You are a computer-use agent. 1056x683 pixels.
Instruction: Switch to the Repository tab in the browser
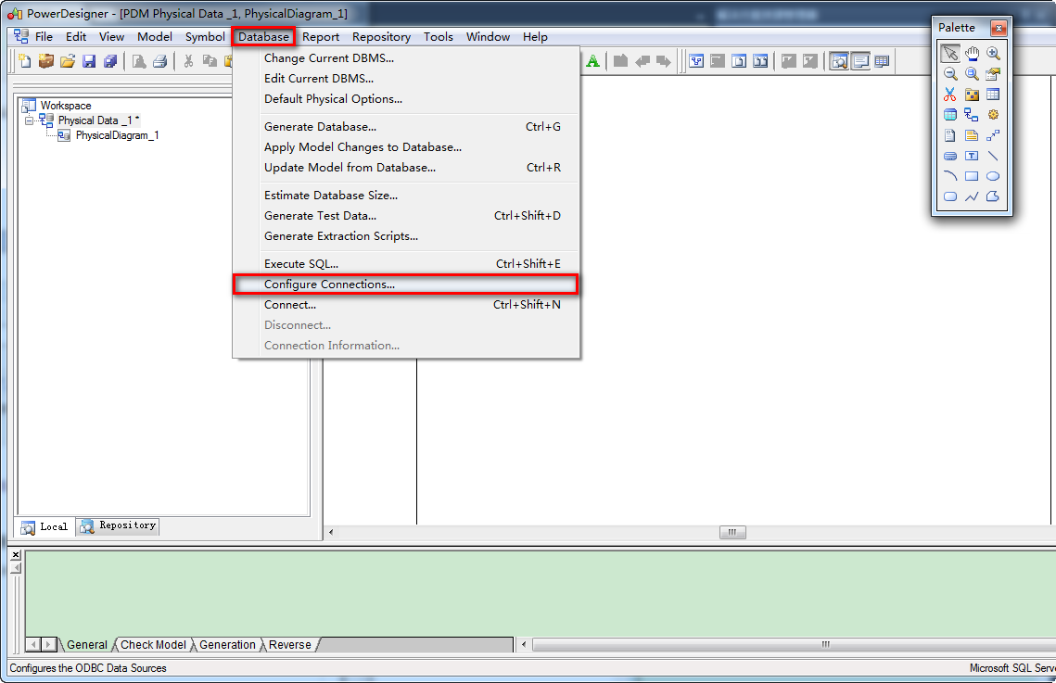(117, 525)
